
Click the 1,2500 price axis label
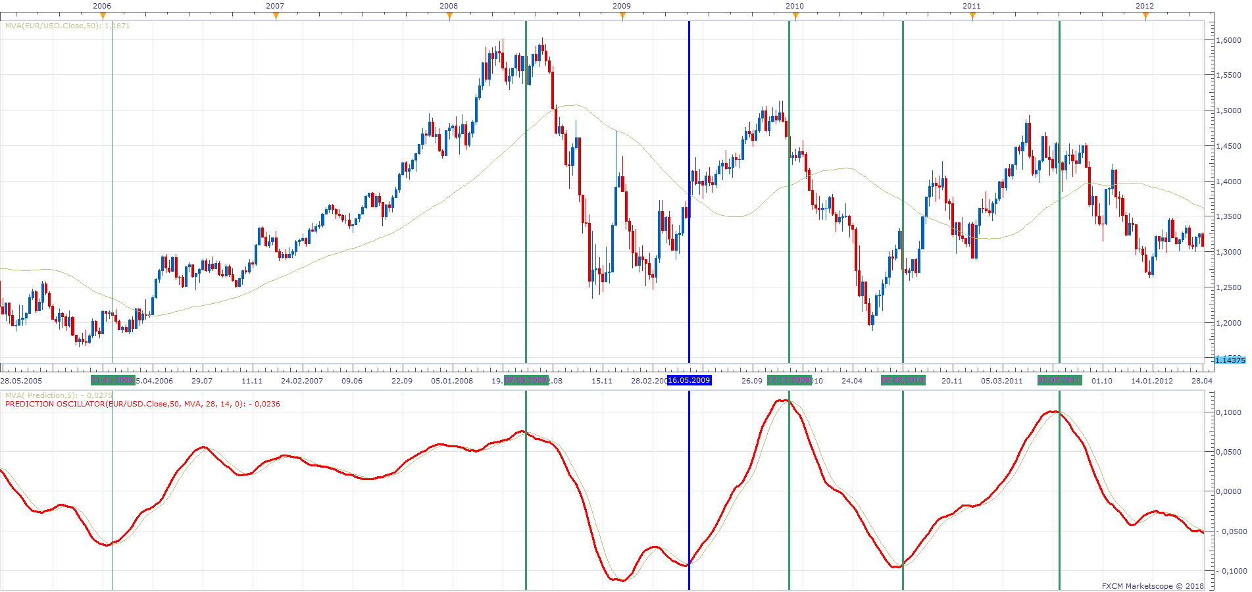pyautogui.click(x=1229, y=287)
